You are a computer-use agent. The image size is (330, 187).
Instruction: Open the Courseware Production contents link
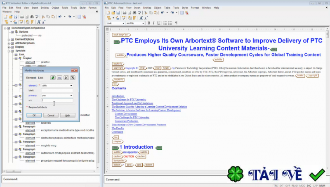click(127, 121)
